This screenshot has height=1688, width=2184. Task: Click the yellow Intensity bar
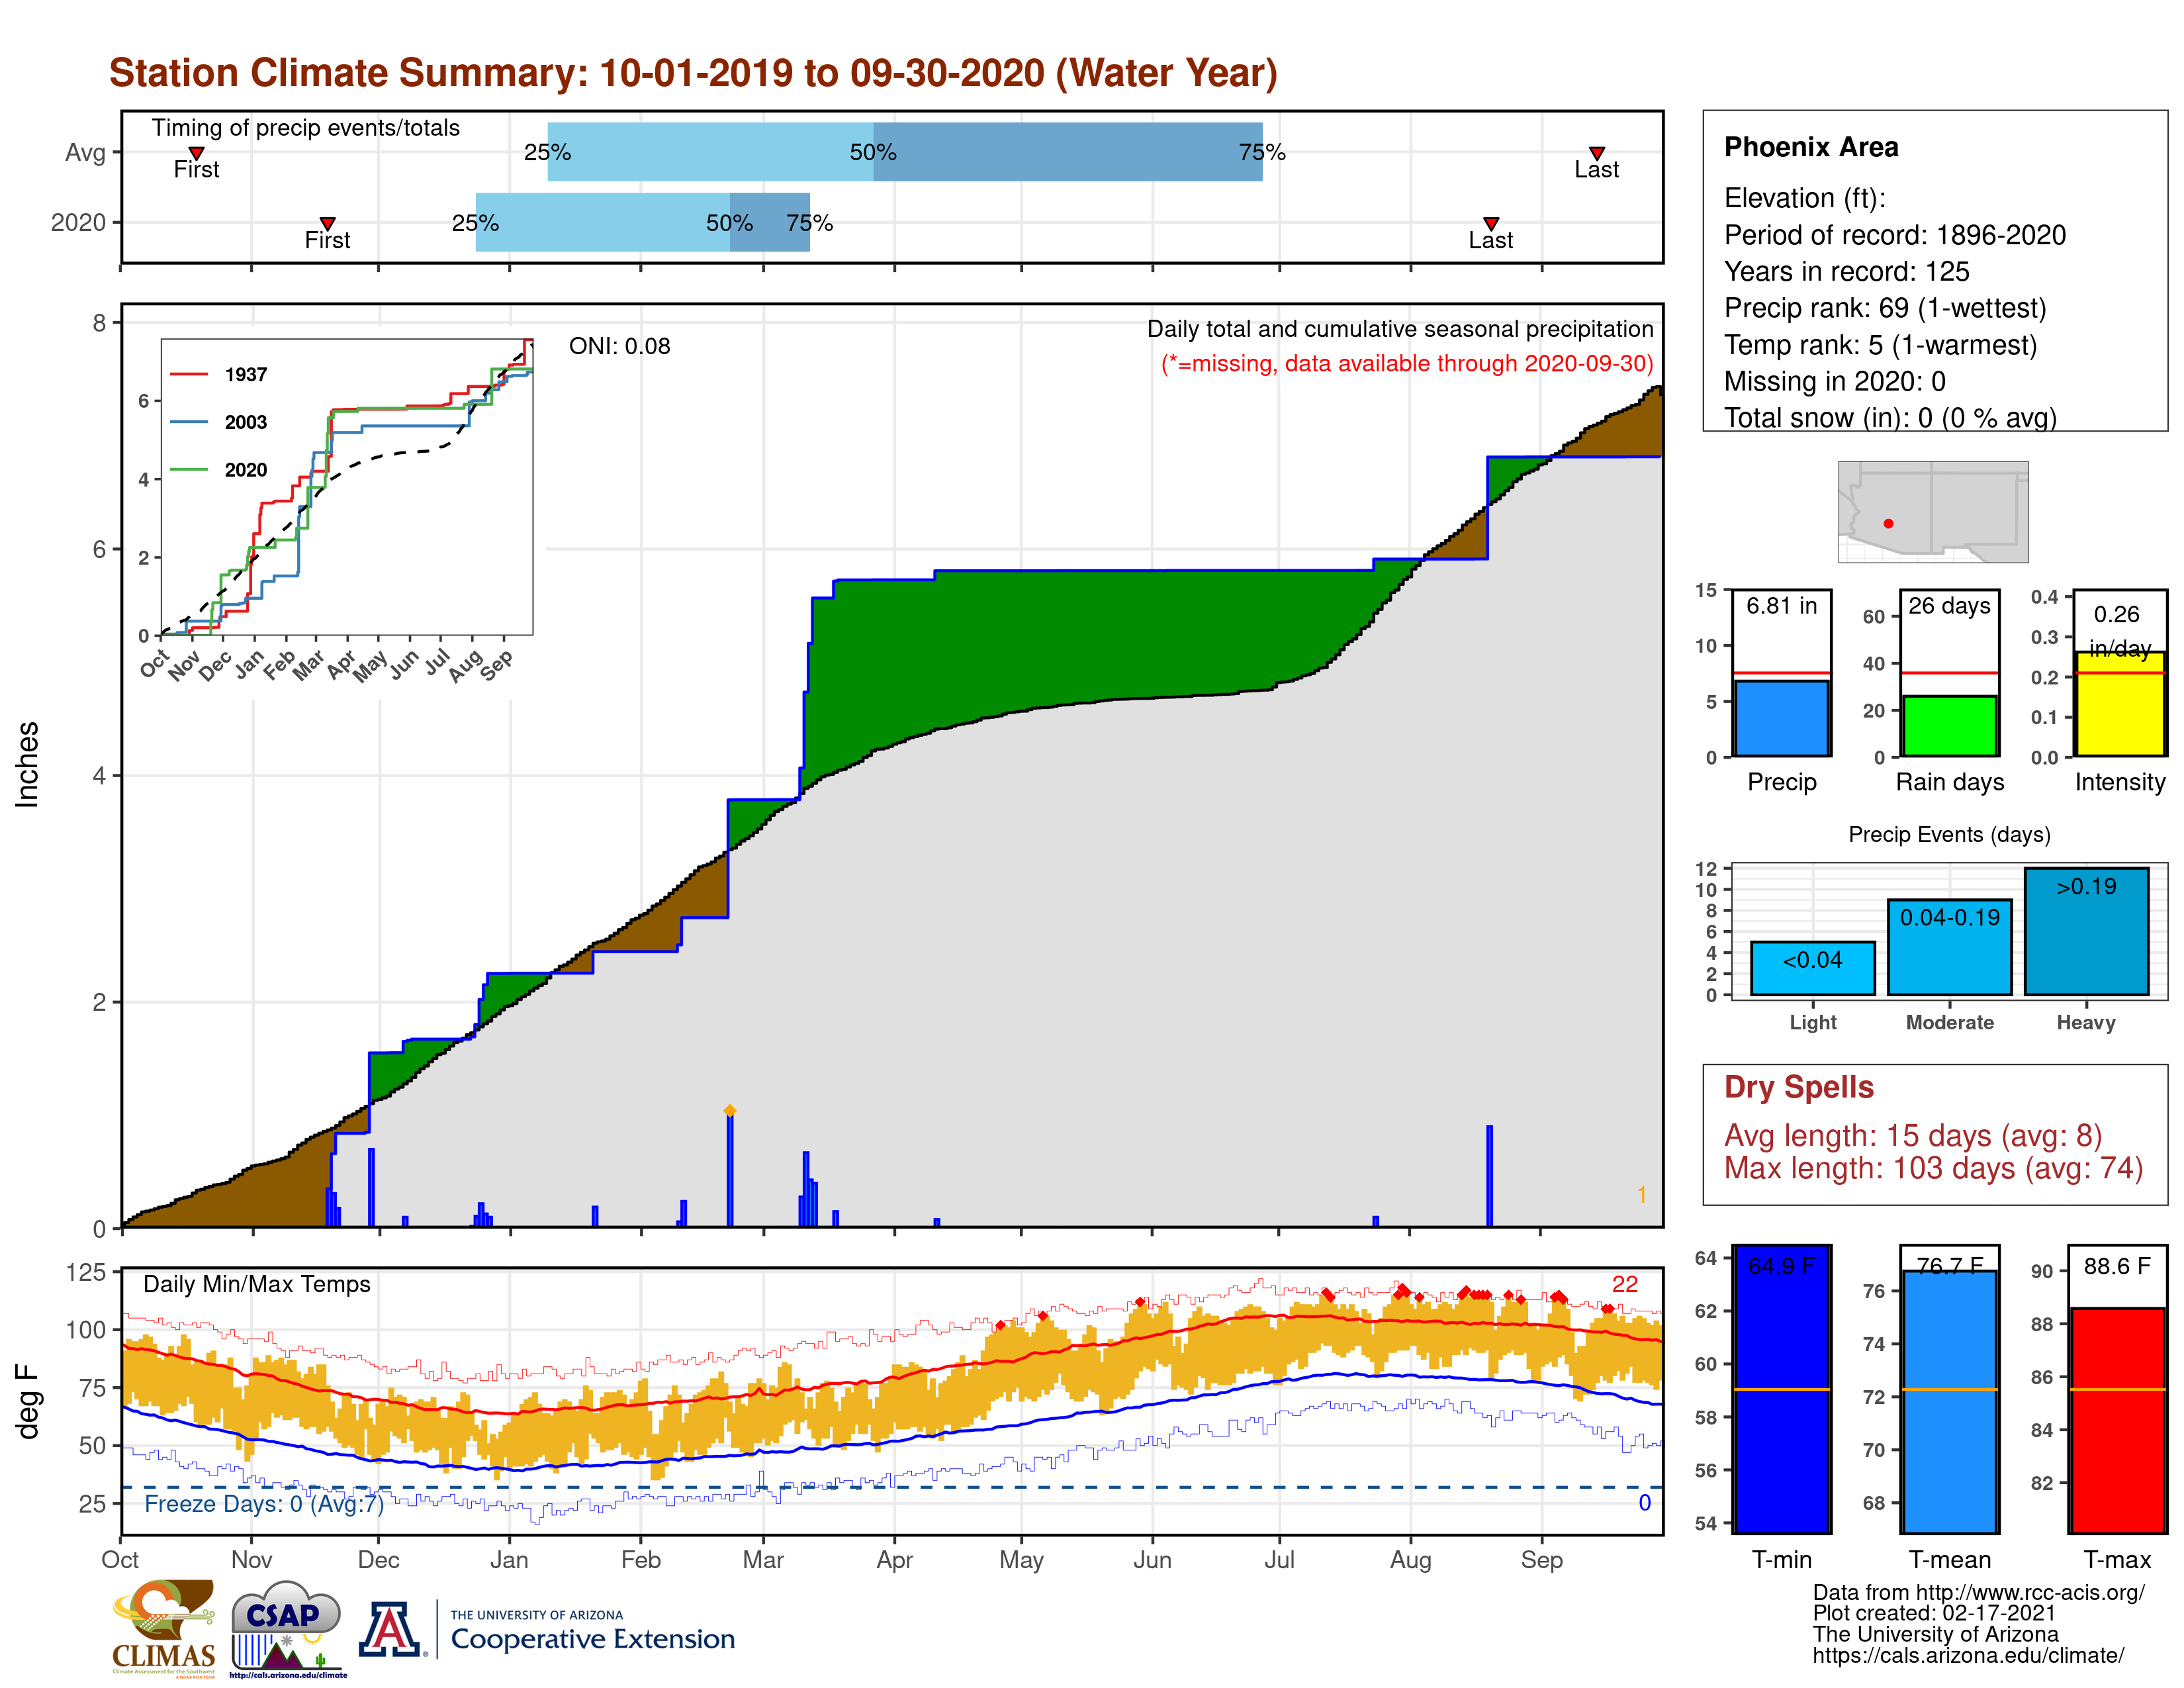[x=2119, y=704]
